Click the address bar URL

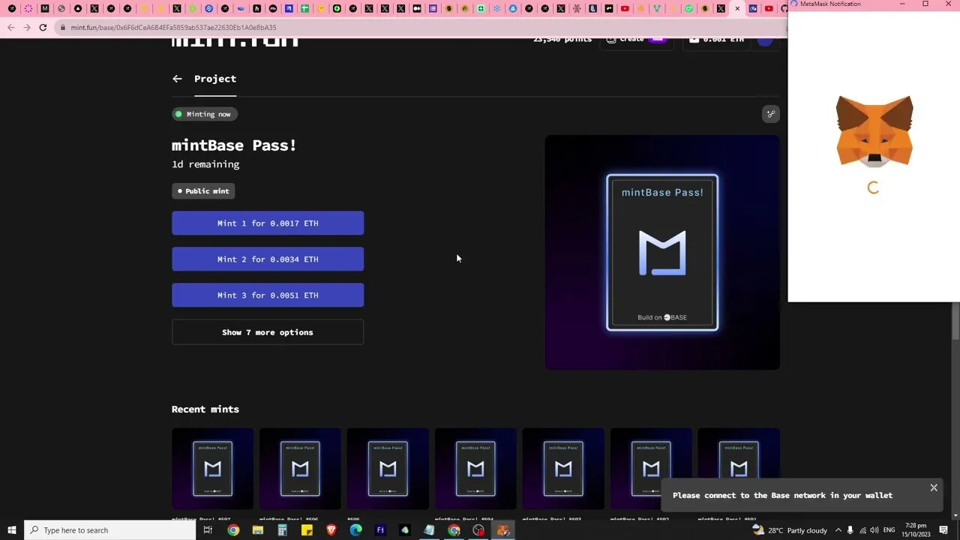[173, 28]
